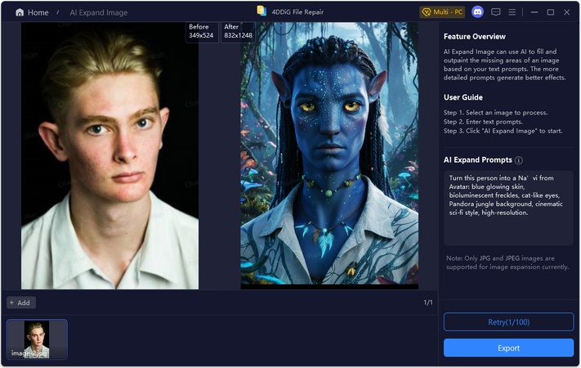Click the Before portrait preview image
Image resolution: width=581 pixels, height=368 pixels.
(109, 156)
